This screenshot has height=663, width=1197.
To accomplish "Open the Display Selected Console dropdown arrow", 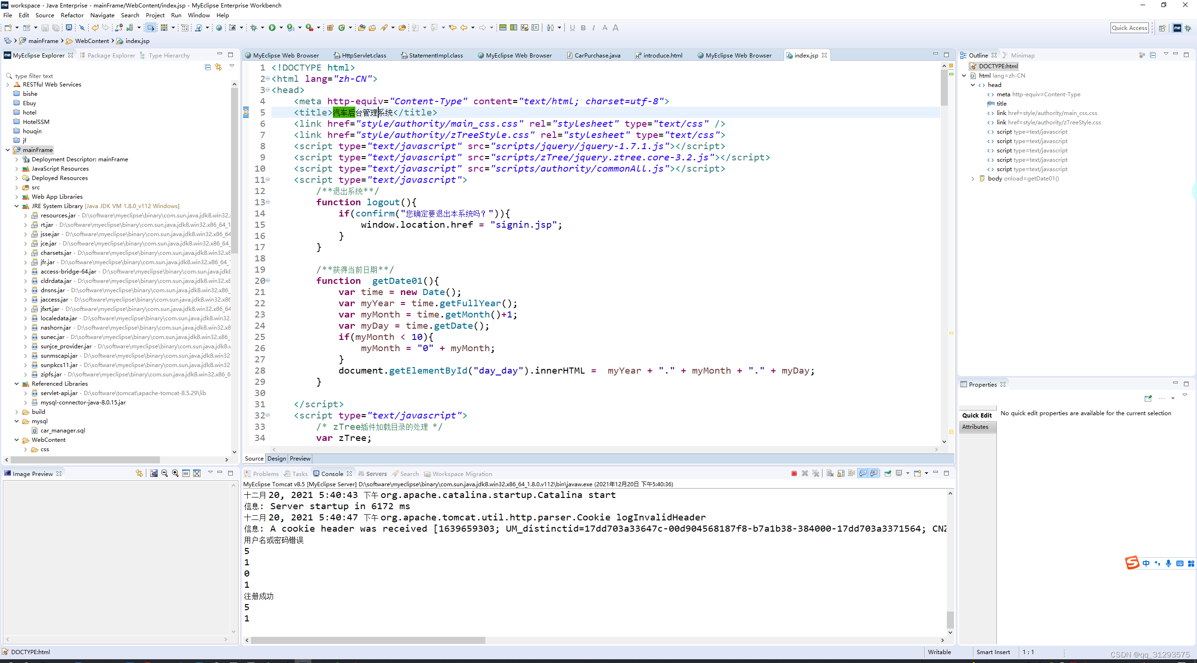I will 908,474.
